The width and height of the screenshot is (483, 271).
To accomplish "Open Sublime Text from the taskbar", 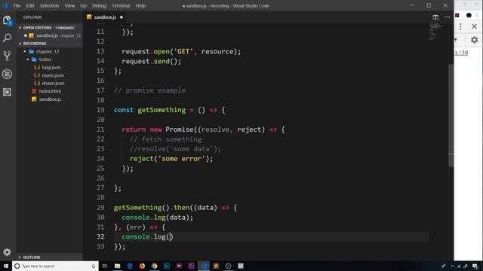I will click(216, 266).
